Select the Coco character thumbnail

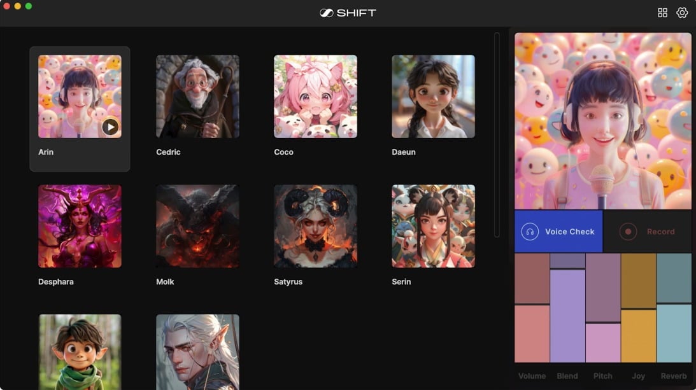point(315,96)
